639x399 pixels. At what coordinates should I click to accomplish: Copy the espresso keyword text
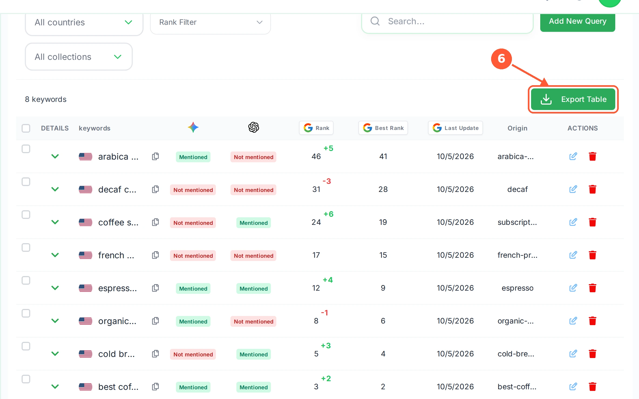155,288
